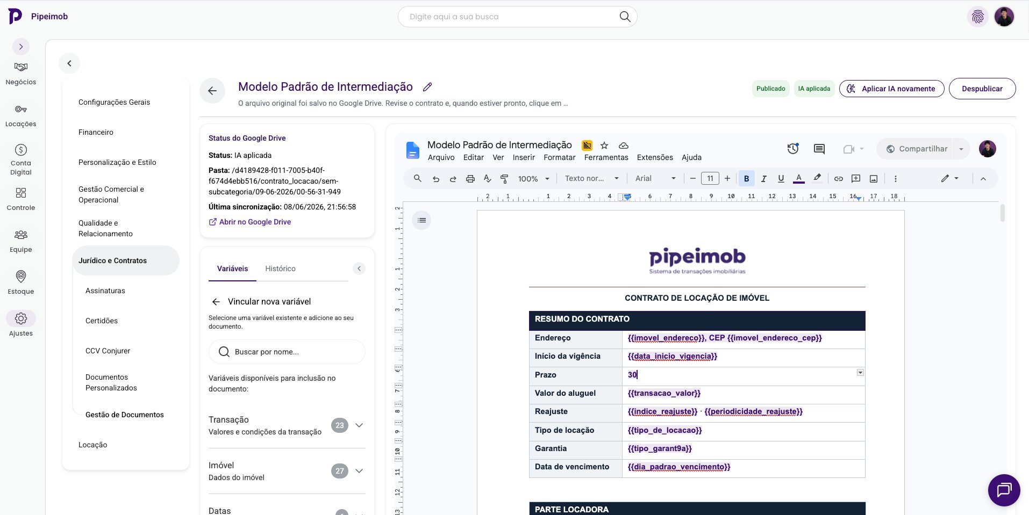Open the highlight color picker

(817, 178)
